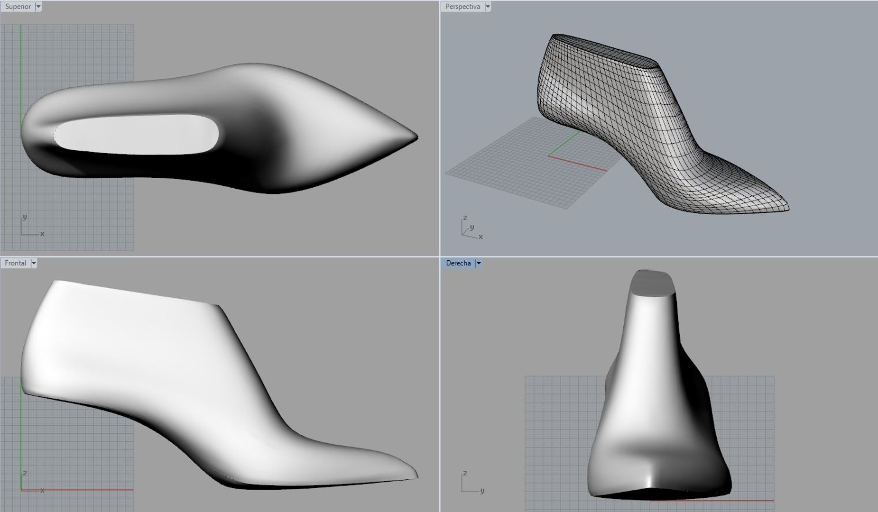878x512 pixels.
Task: Pick the shoe last in Derecha view
Action: [659, 385]
